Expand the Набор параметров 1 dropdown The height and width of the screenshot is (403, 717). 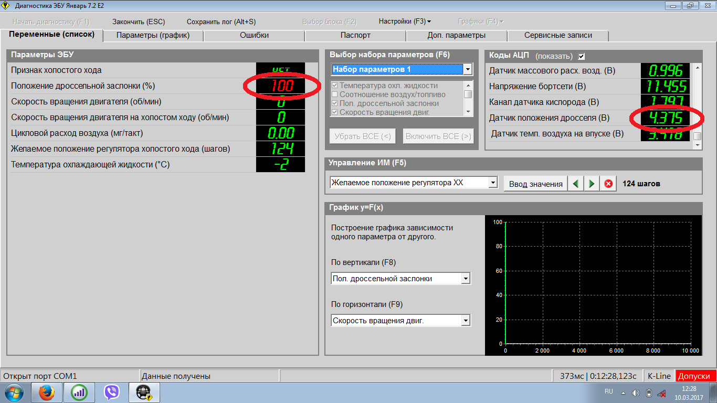coord(467,69)
